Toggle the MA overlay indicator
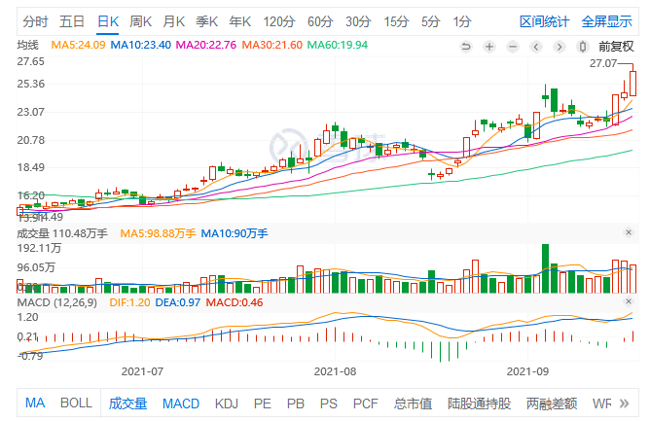The height and width of the screenshot is (421, 650). pyautogui.click(x=35, y=403)
